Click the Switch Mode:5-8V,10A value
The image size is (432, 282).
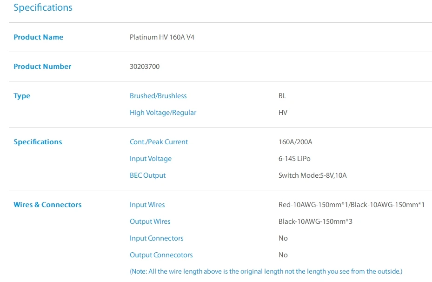point(312,175)
